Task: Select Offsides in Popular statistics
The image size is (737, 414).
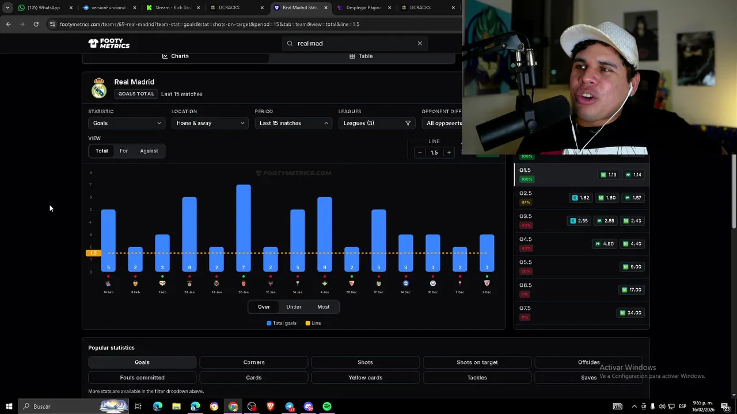Action: (588, 362)
